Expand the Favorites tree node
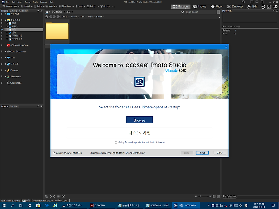Viewport: 279px width, 209px height. coord(5,70)
